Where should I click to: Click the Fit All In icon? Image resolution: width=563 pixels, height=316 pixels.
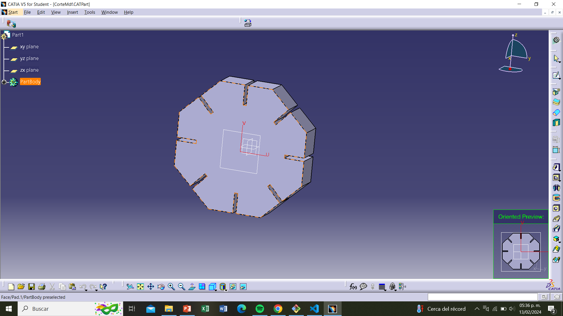point(140,287)
